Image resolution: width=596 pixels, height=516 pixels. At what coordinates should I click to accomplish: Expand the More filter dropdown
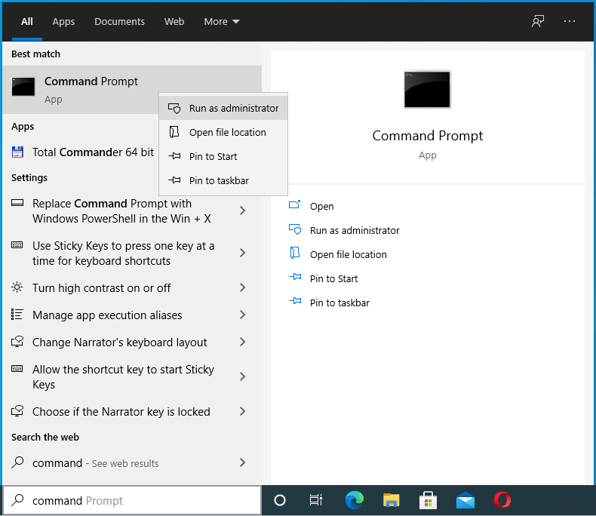point(222,21)
